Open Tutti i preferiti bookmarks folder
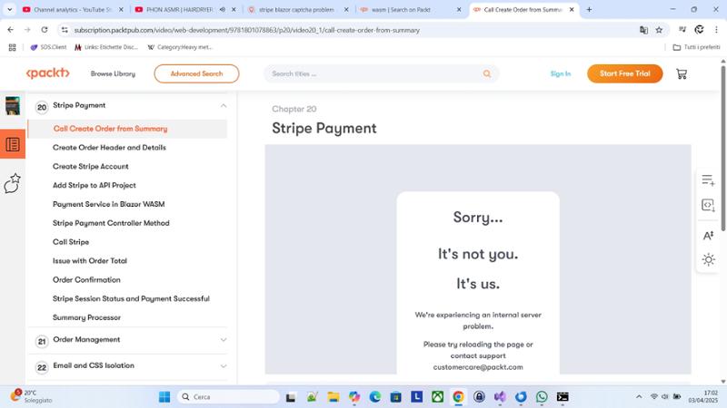The image size is (727, 408). [696, 47]
